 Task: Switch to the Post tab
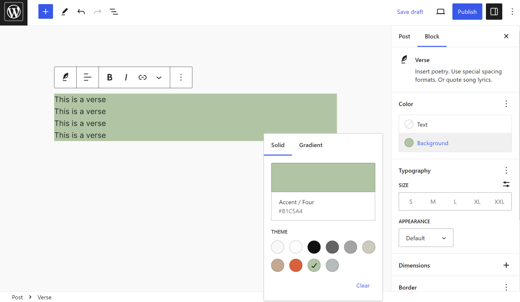click(404, 36)
